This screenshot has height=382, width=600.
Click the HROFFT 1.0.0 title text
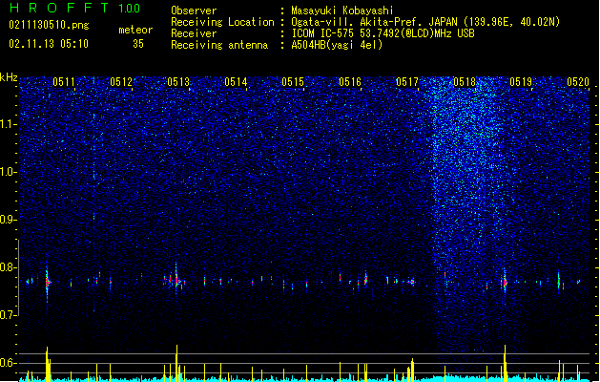[x=74, y=8]
